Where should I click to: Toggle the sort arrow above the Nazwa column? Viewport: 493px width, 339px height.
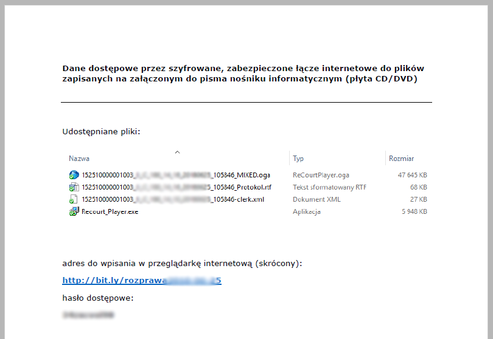click(177, 152)
